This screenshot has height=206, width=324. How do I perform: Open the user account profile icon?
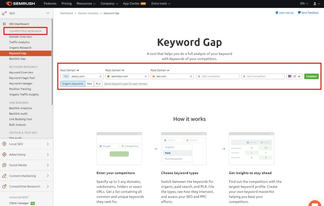315,3
